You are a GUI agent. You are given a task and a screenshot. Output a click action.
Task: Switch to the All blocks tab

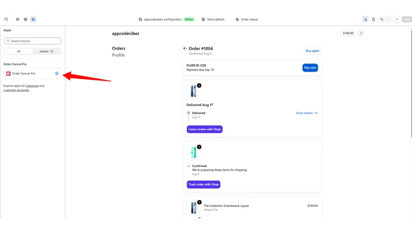19,51
